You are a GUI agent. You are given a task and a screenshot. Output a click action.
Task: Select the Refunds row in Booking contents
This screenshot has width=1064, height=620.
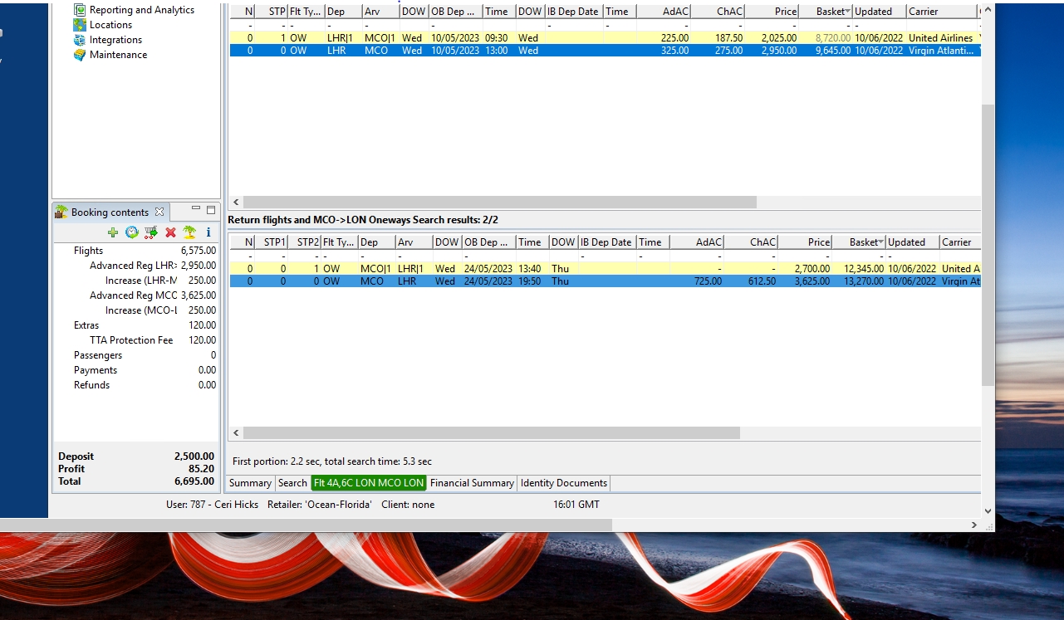tap(136, 385)
